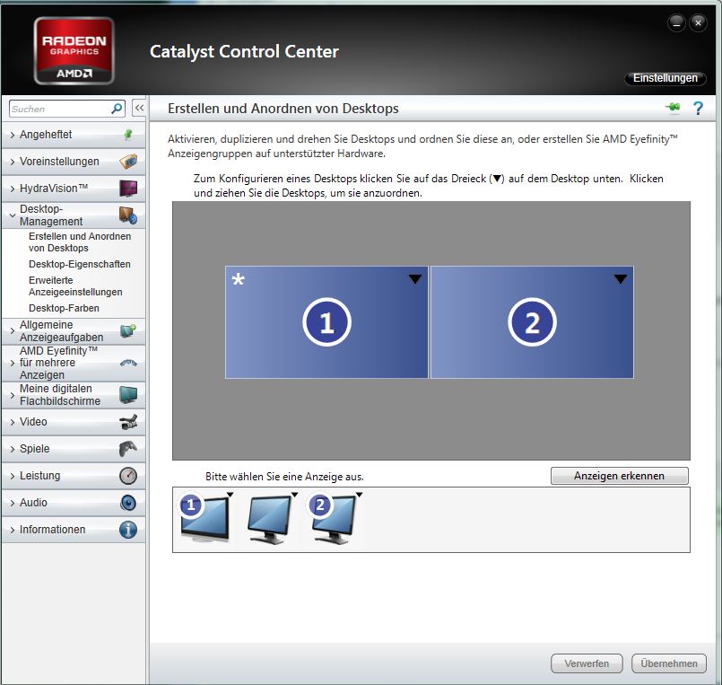This screenshot has width=722, height=685.
Task: Select the unnumbered monitor in display list
Action: (269, 520)
